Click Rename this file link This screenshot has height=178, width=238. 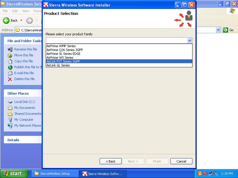[x=26, y=49]
